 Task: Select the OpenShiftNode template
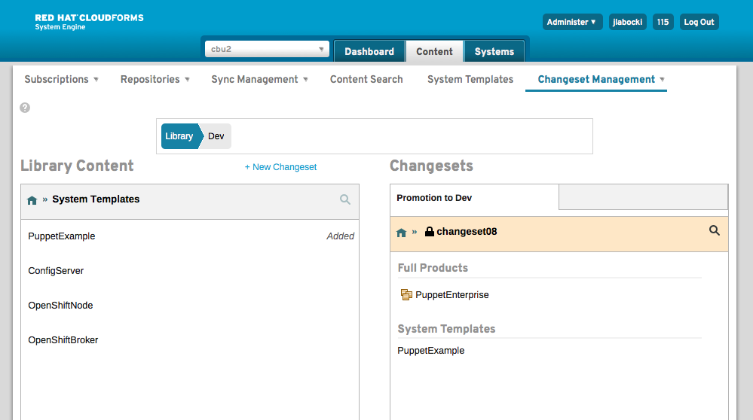pyautogui.click(x=60, y=306)
